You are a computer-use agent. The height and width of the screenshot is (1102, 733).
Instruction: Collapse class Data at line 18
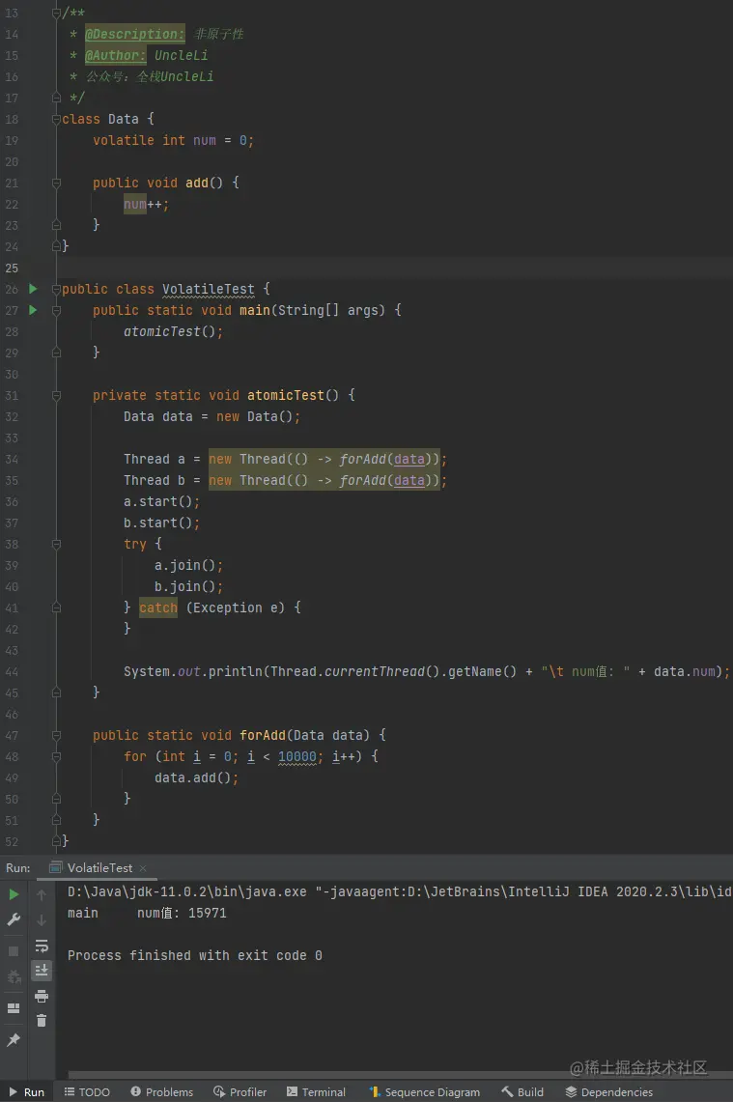[x=56, y=119]
